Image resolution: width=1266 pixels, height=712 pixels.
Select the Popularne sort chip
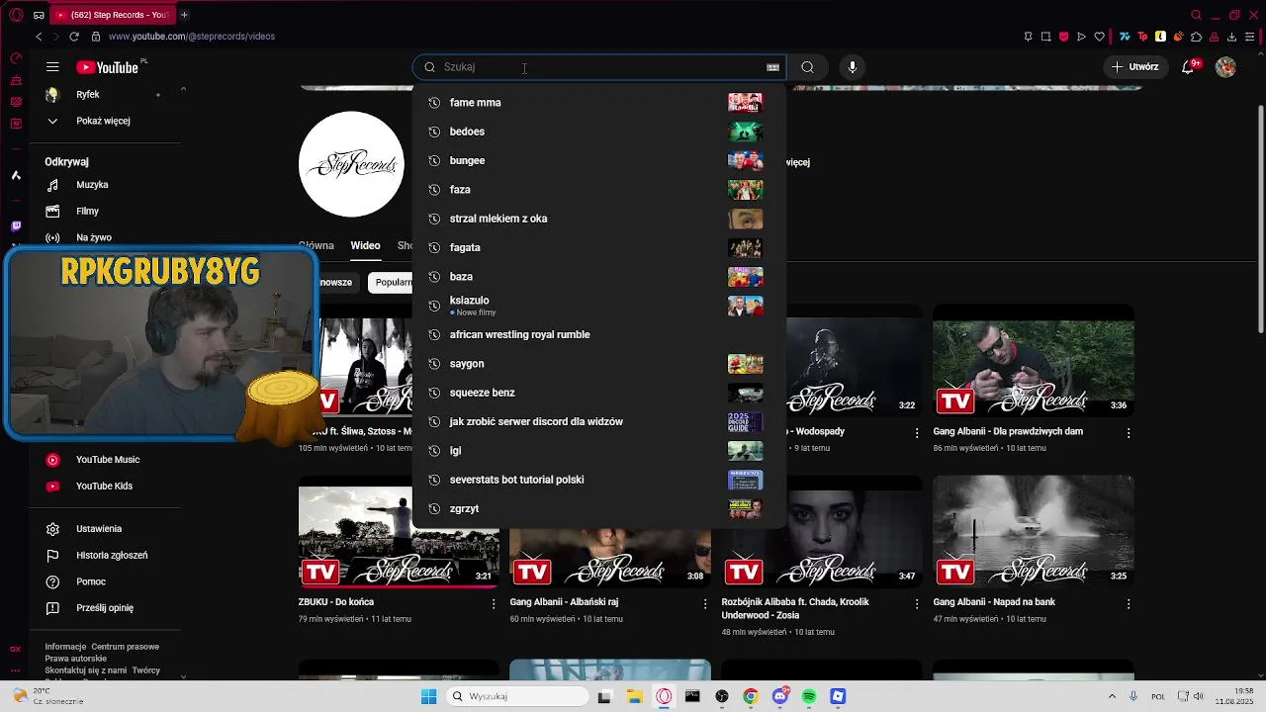pyautogui.click(x=393, y=282)
